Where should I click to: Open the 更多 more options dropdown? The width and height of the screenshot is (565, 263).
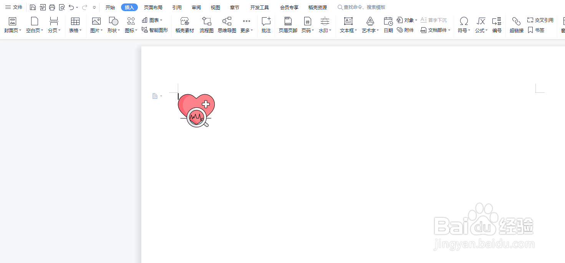[247, 25]
